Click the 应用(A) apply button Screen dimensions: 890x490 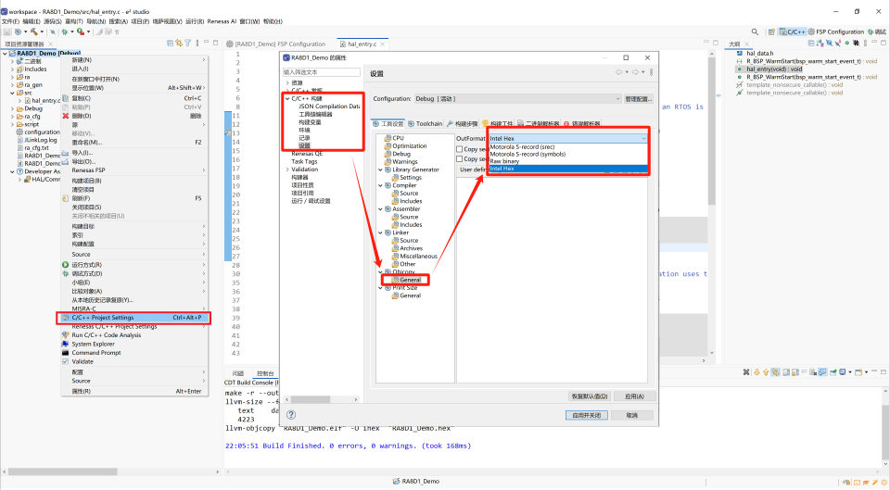pos(634,396)
